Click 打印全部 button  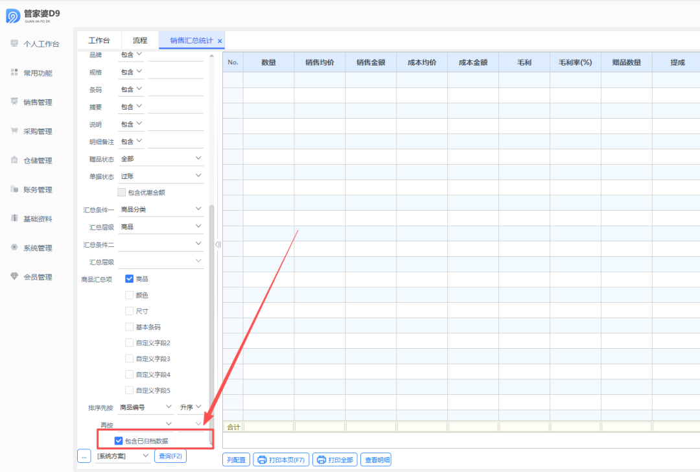tap(335, 460)
